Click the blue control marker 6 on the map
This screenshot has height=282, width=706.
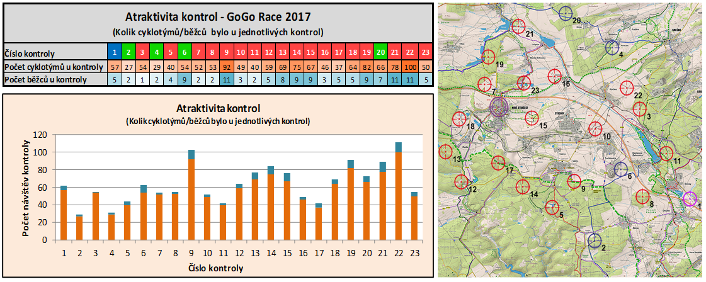pyautogui.click(x=620, y=169)
